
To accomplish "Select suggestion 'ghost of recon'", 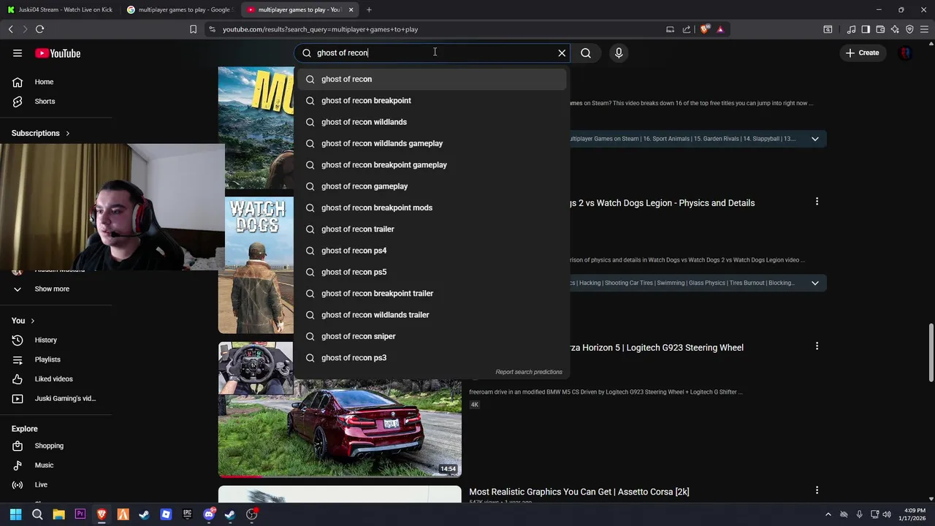I will tap(431, 79).
